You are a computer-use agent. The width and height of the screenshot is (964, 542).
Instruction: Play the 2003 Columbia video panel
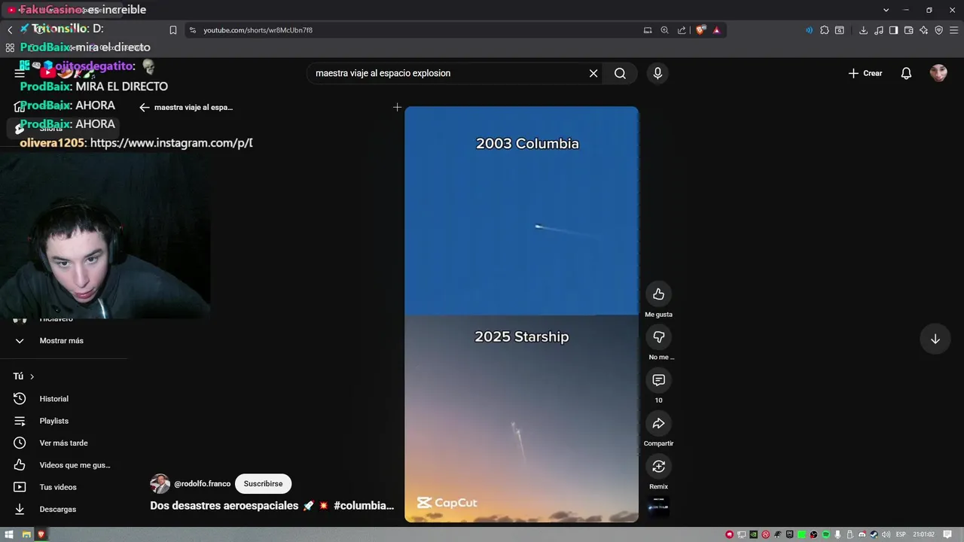coord(521,211)
